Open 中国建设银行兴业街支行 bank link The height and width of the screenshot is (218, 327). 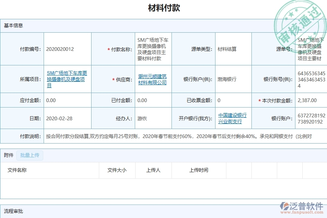pyautogui.click(x=233, y=118)
